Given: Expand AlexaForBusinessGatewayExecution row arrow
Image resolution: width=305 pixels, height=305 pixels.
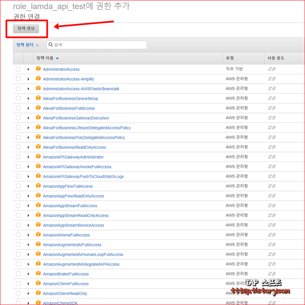Looking at the screenshot, I should tap(28, 118).
